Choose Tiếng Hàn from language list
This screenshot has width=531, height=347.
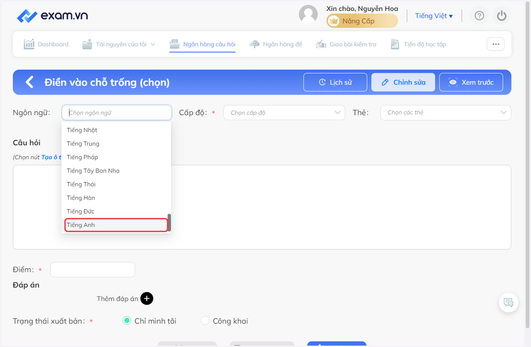click(x=116, y=198)
